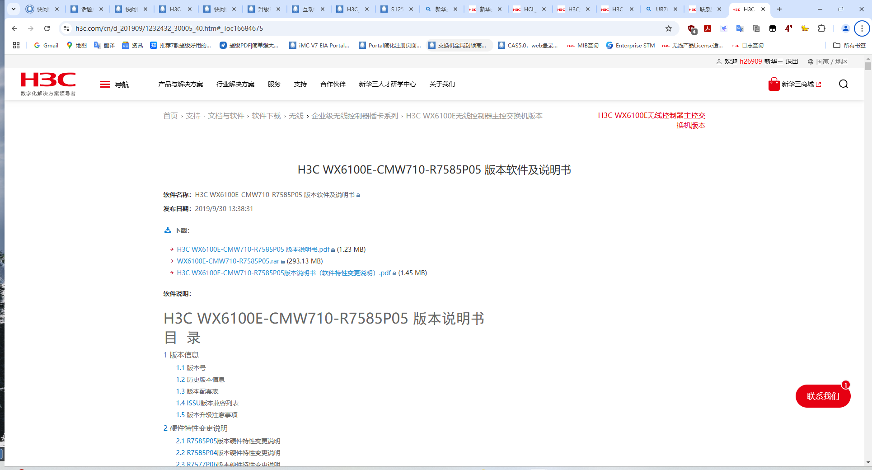
Task: Open the Adobe Acrobat extension
Action: (x=708, y=28)
